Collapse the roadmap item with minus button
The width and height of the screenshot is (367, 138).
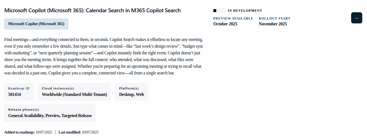point(356,18)
